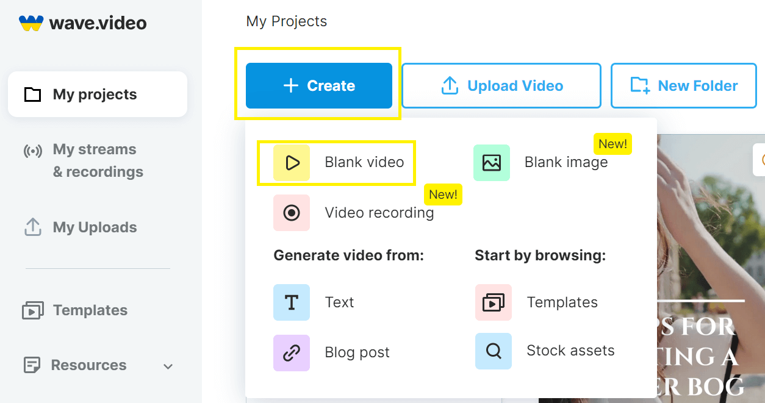Click the Resources sidebar item
Image resolution: width=765 pixels, height=403 pixels.
(88, 365)
